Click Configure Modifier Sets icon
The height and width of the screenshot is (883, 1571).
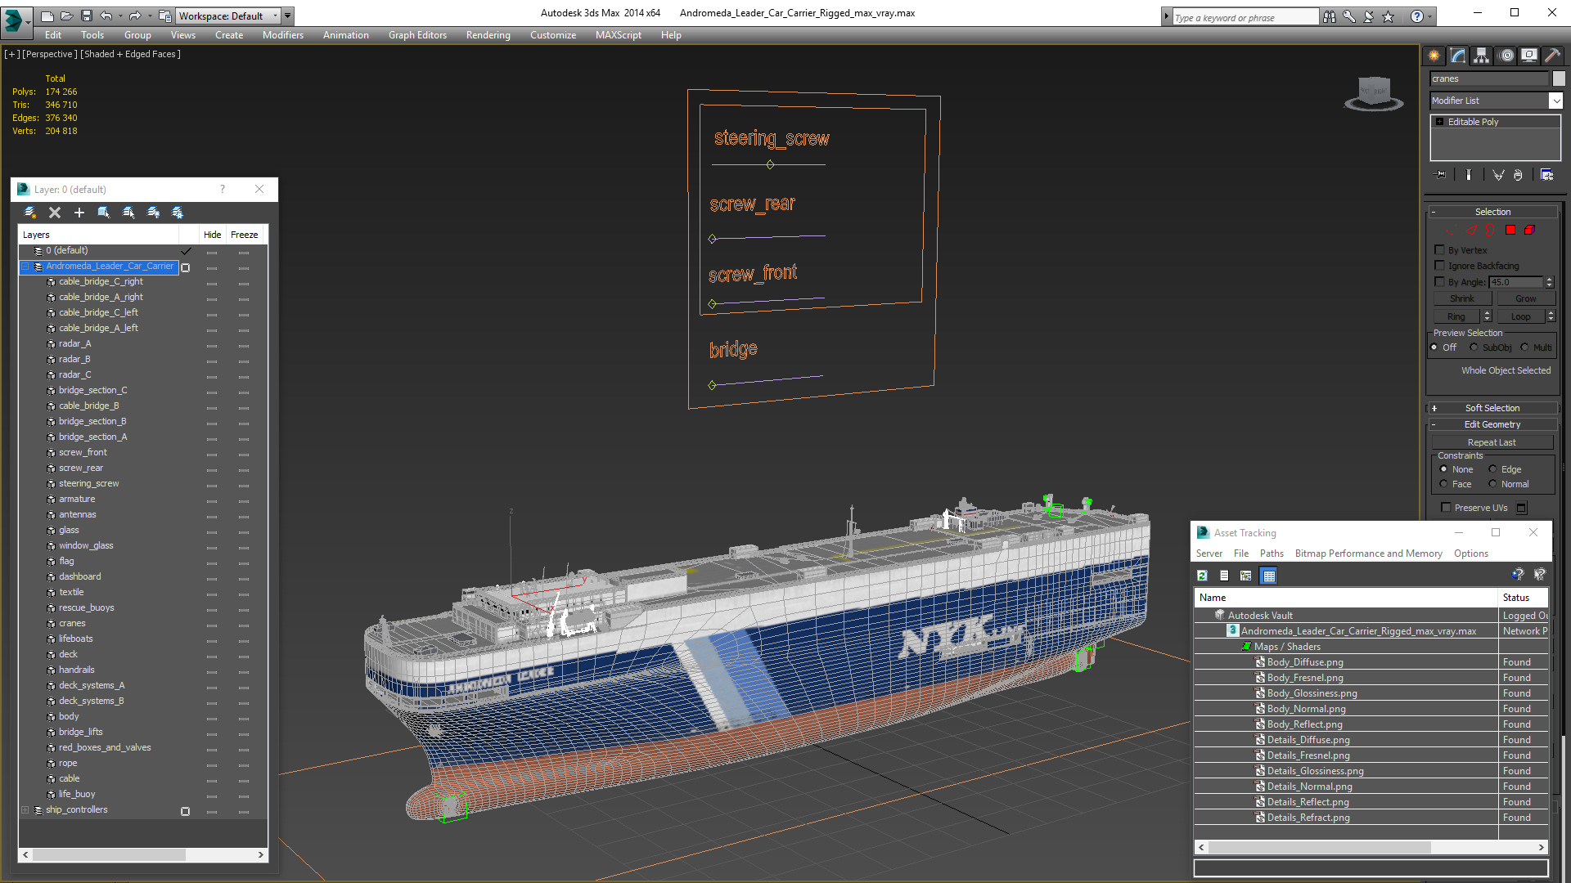pos(1546,175)
